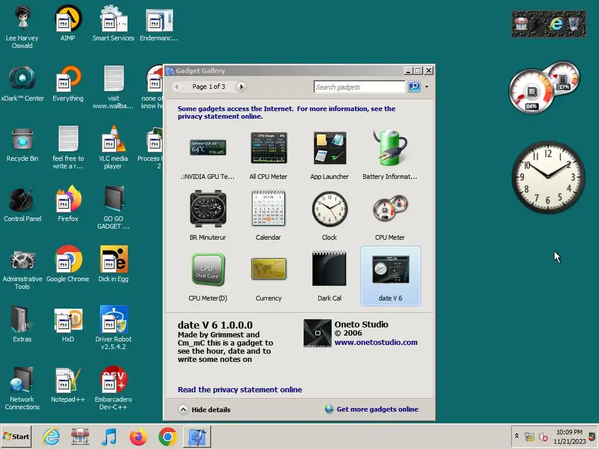Screen dimensions: 599x449
Task: Open Network Connections desktop icon
Action: tap(22, 388)
